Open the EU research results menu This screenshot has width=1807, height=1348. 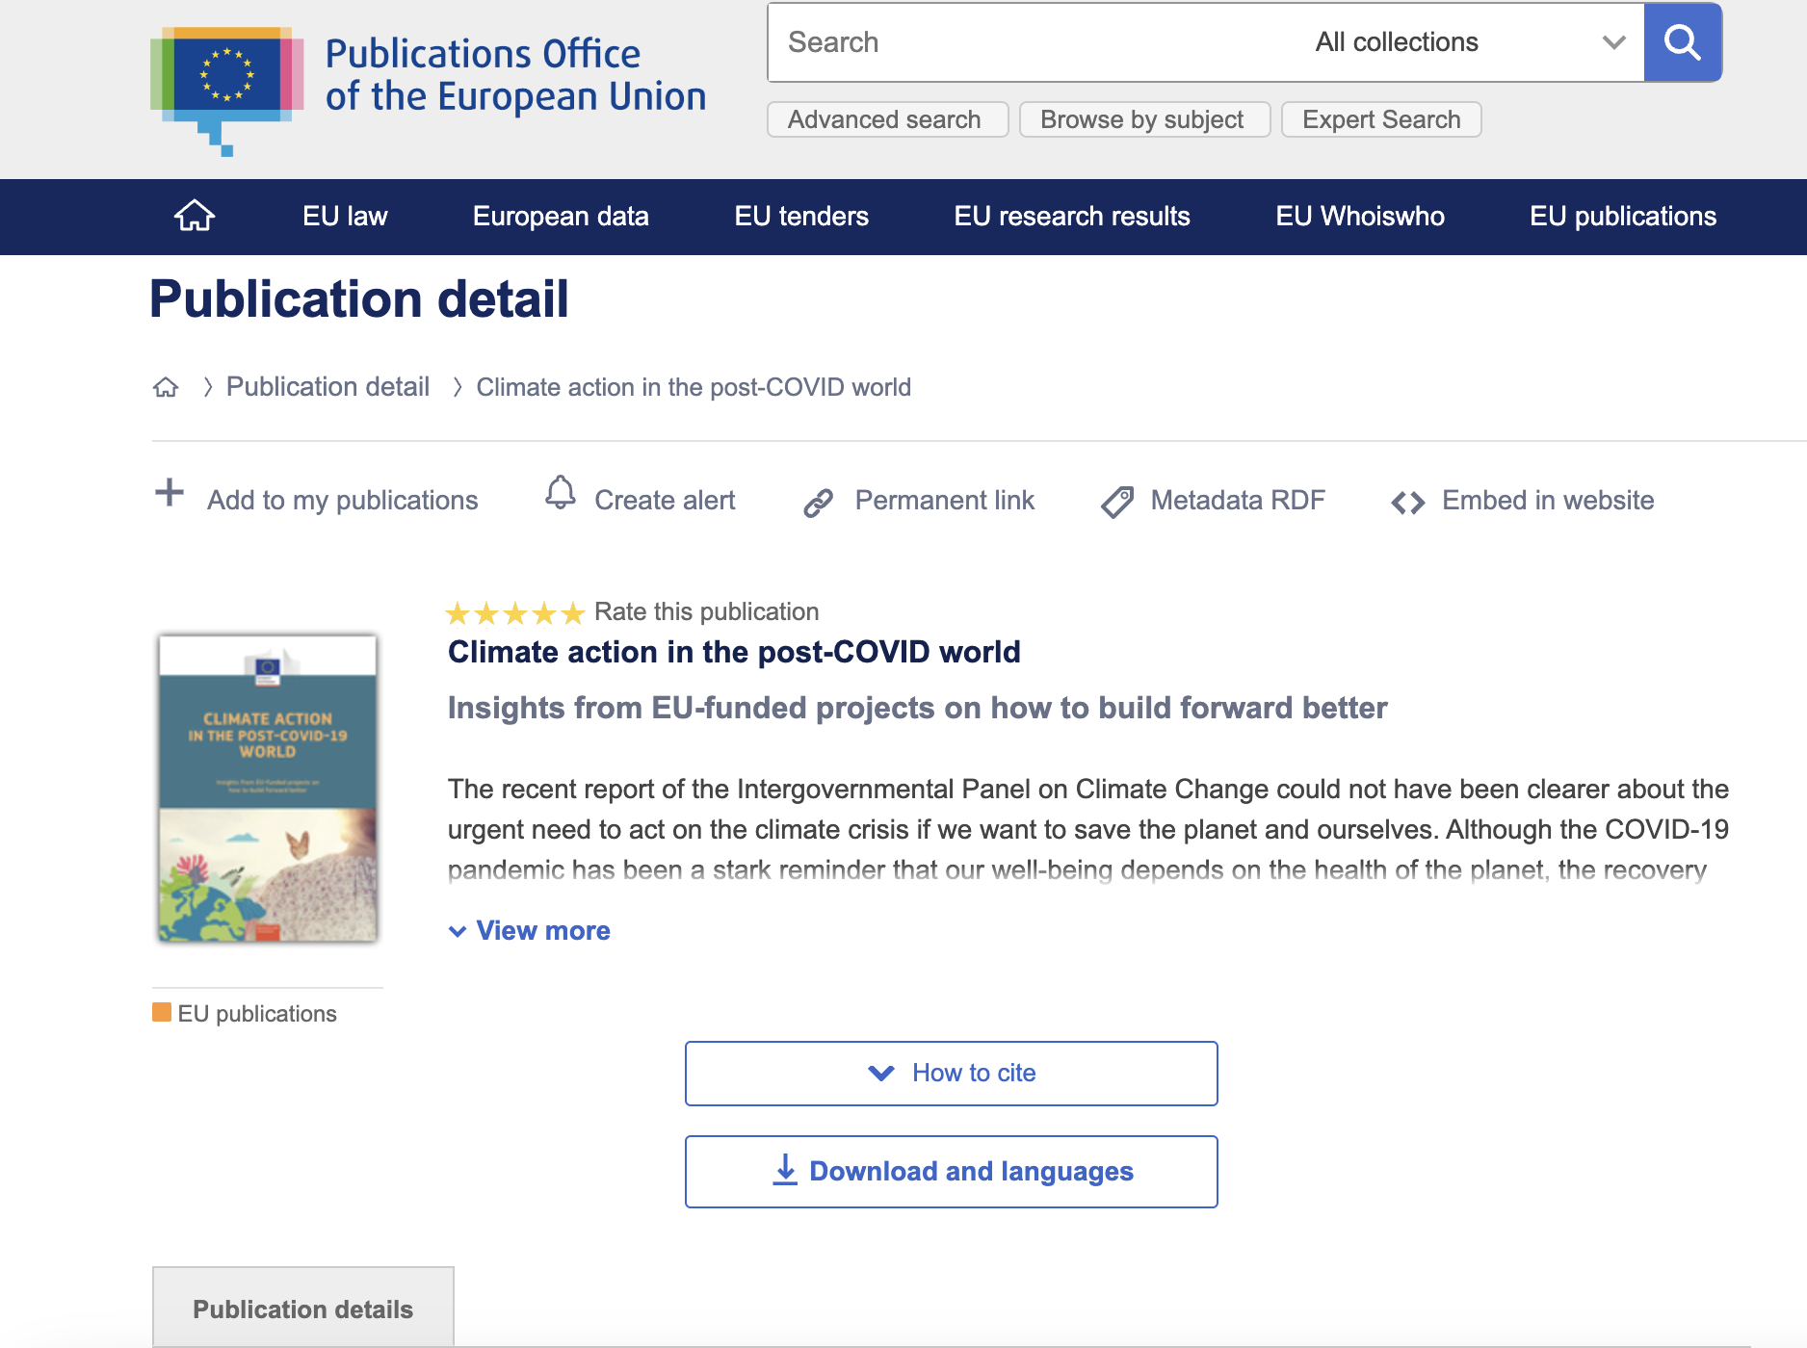(x=1072, y=216)
